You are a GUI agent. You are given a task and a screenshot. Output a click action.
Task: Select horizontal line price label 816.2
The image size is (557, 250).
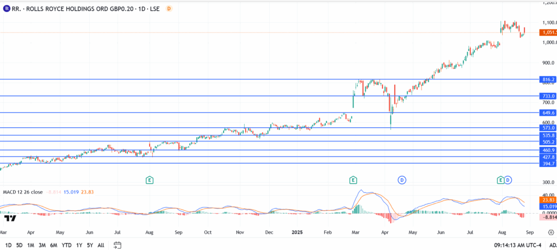[x=548, y=79]
